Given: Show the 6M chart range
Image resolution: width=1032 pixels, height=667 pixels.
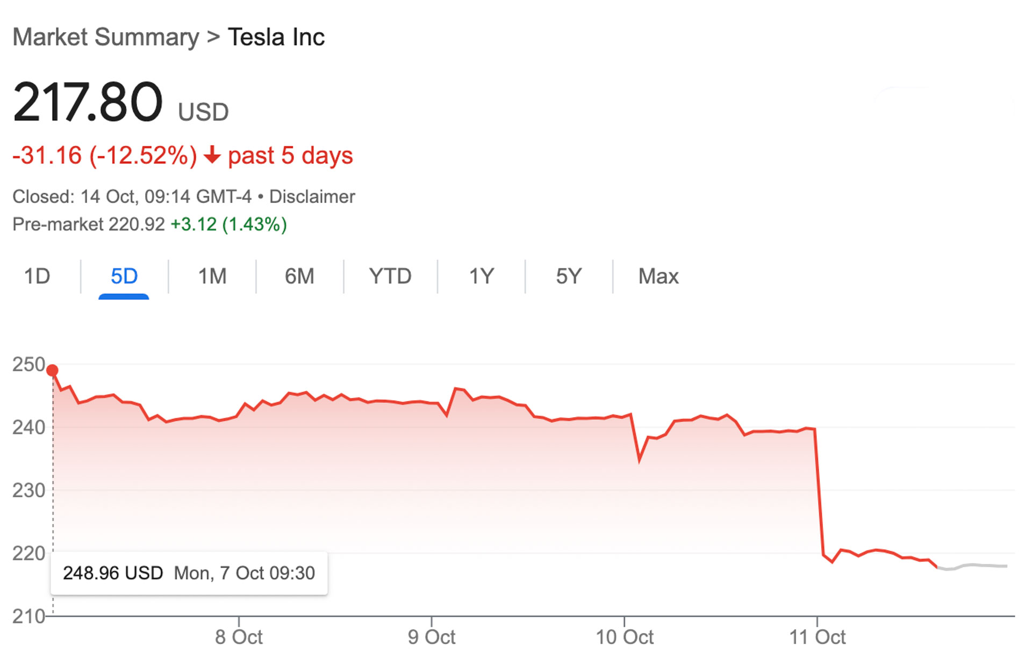Looking at the screenshot, I should pos(299,277).
